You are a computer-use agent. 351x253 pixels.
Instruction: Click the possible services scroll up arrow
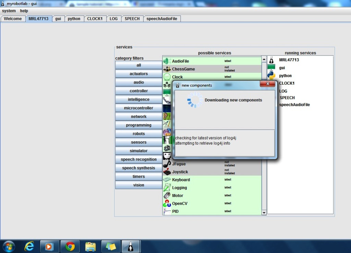point(264,59)
